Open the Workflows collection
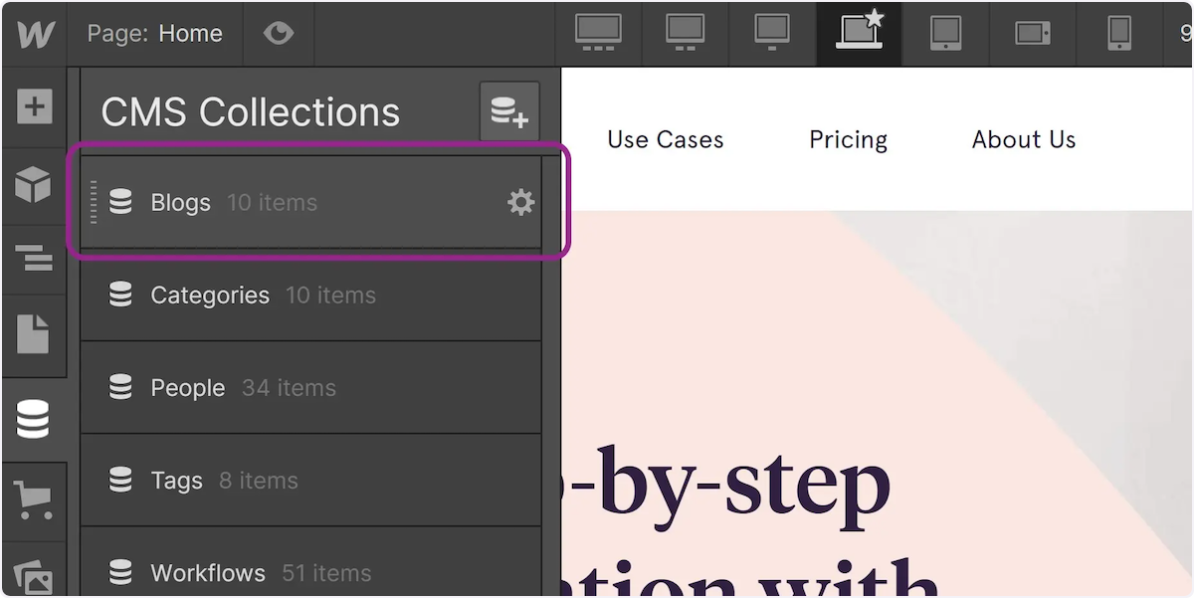 tap(310, 562)
